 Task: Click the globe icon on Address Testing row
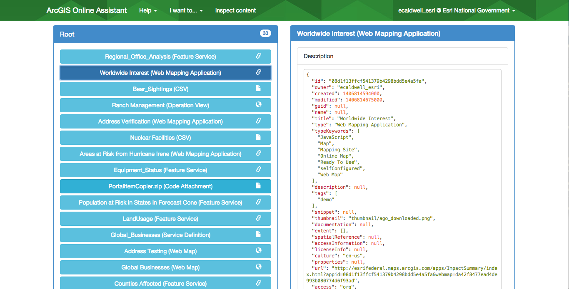tap(258, 251)
